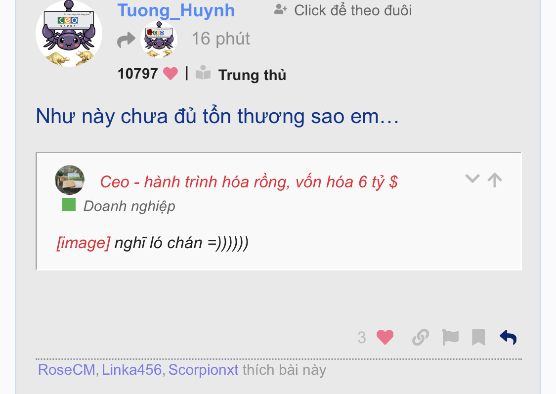Select the Doanh nghiệp category label
The width and height of the screenshot is (556, 394).
(x=129, y=206)
